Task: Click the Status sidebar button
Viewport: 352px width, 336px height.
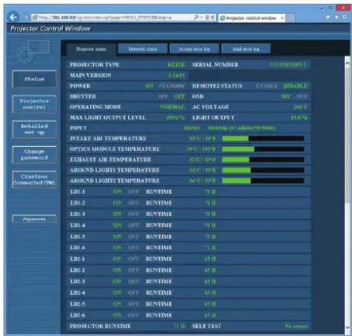Action: click(x=34, y=79)
